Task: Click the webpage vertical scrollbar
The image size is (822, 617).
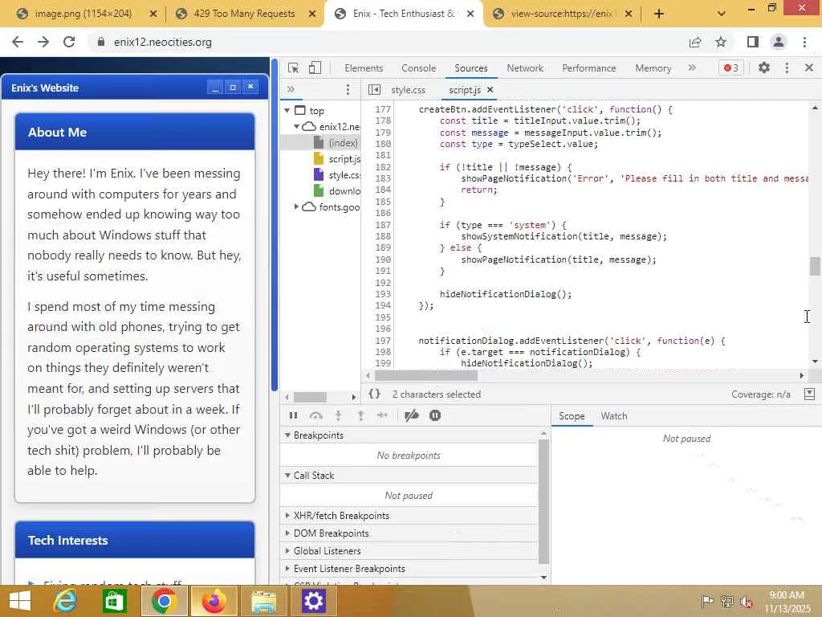Action: (x=275, y=226)
